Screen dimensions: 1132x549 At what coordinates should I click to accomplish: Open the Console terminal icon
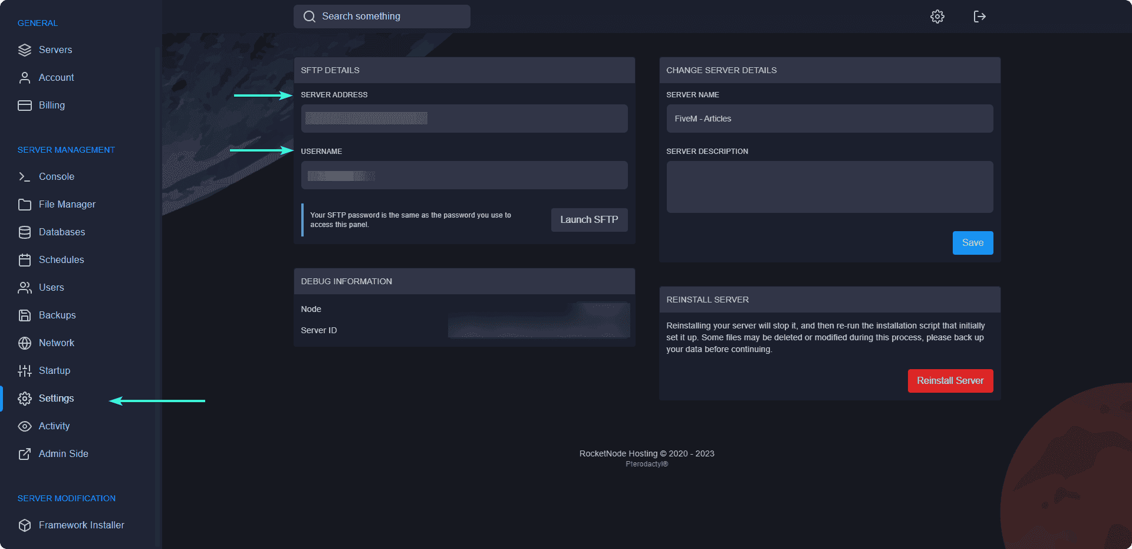click(x=24, y=177)
